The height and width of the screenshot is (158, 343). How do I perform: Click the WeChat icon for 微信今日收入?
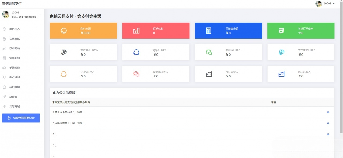(209, 52)
